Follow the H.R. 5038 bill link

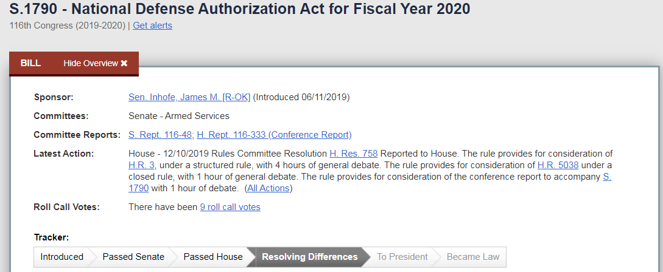(x=558, y=165)
